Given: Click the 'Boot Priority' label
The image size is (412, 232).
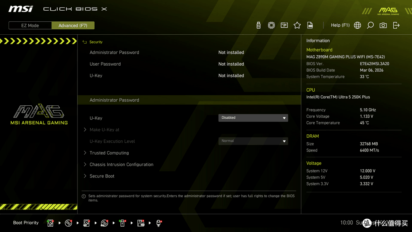Looking at the screenshot, I should 26,223.
